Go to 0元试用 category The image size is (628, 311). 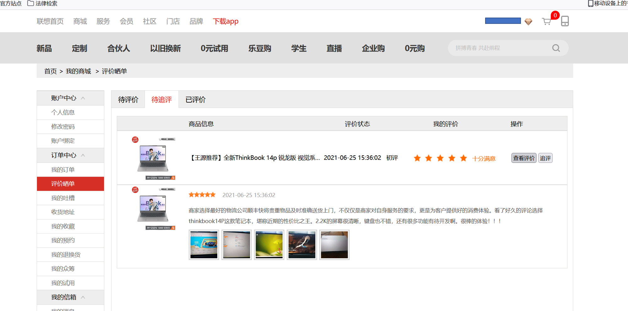point(214,48)
